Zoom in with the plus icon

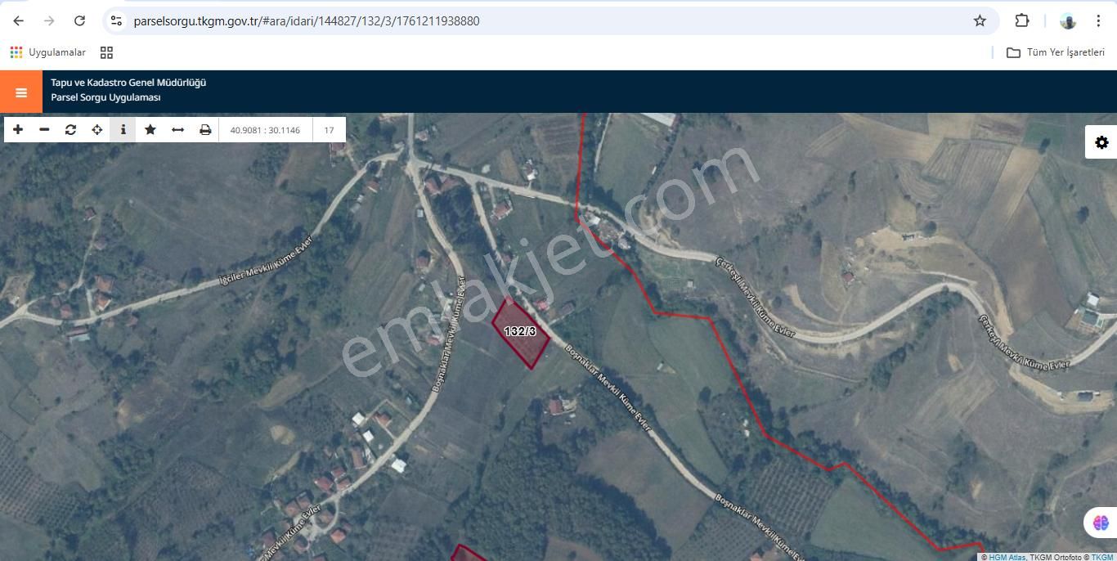pyautogui.click(x=18, y=130)
